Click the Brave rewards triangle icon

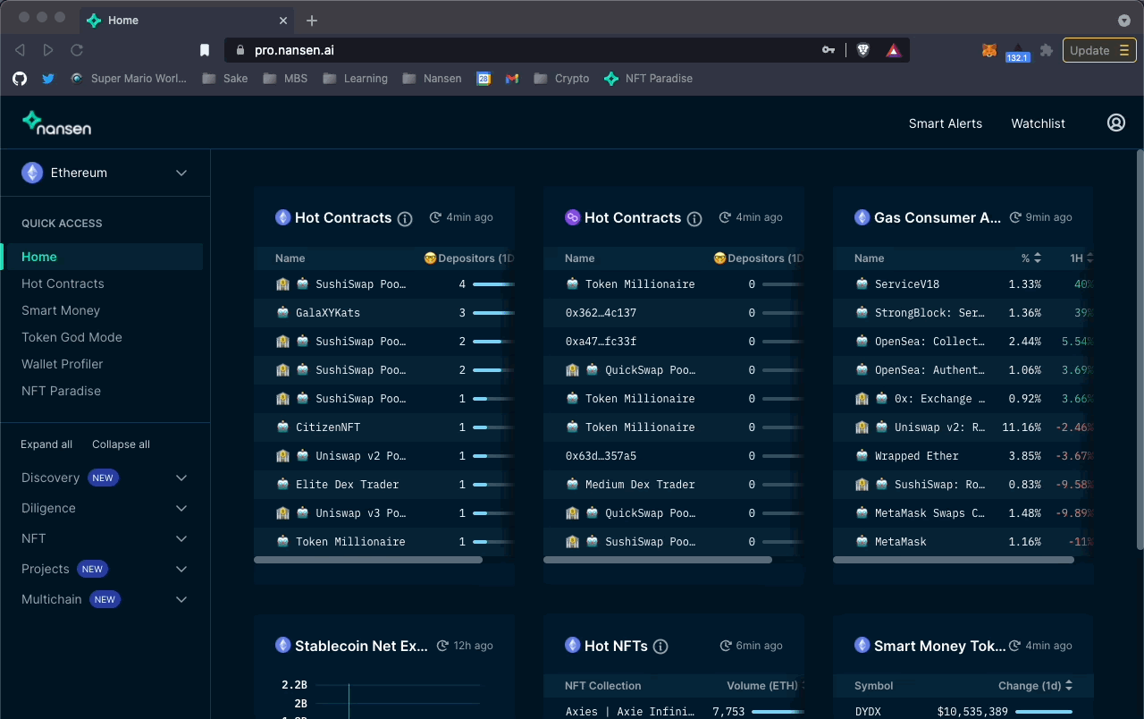coord(893,50)
